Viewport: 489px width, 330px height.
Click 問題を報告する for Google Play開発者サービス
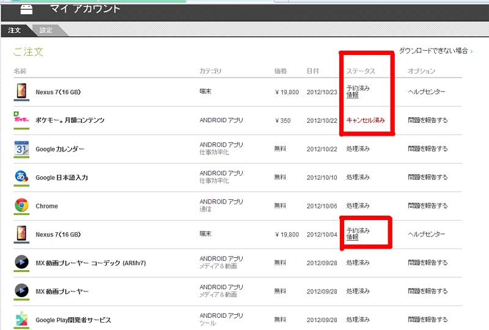pyautogui.click(x=427, y=320)
